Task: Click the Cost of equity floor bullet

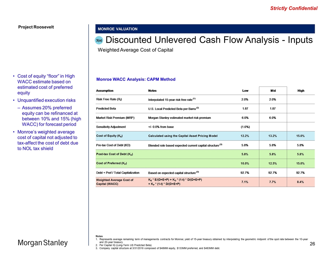Action: click(x=46, y=84)
